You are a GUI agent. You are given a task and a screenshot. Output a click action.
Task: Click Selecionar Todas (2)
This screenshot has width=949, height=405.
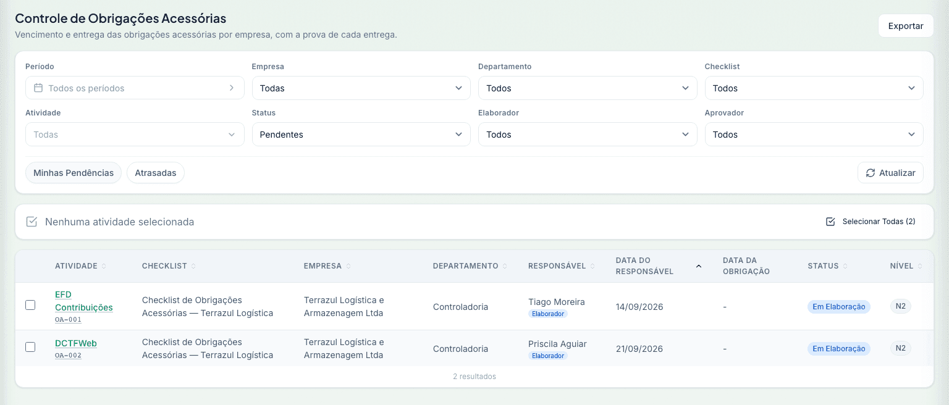(871, 222)
